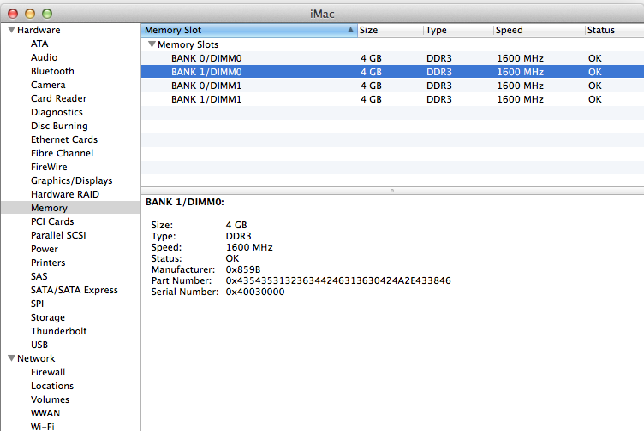
Task: Select SPI in the sidebar
Action: coord(37,304)
